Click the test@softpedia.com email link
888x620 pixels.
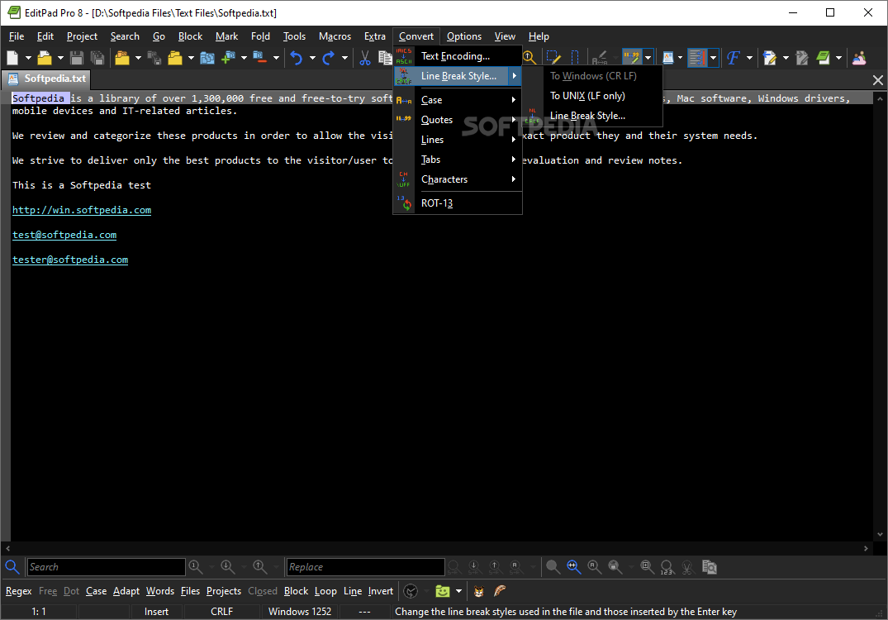[x=64, y=236]
